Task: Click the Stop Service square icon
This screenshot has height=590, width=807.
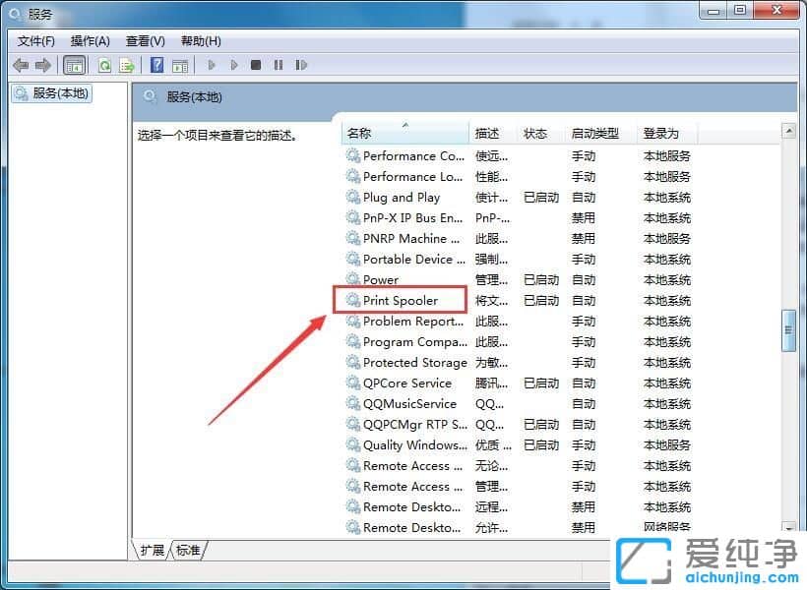Action: coord(256,65)
